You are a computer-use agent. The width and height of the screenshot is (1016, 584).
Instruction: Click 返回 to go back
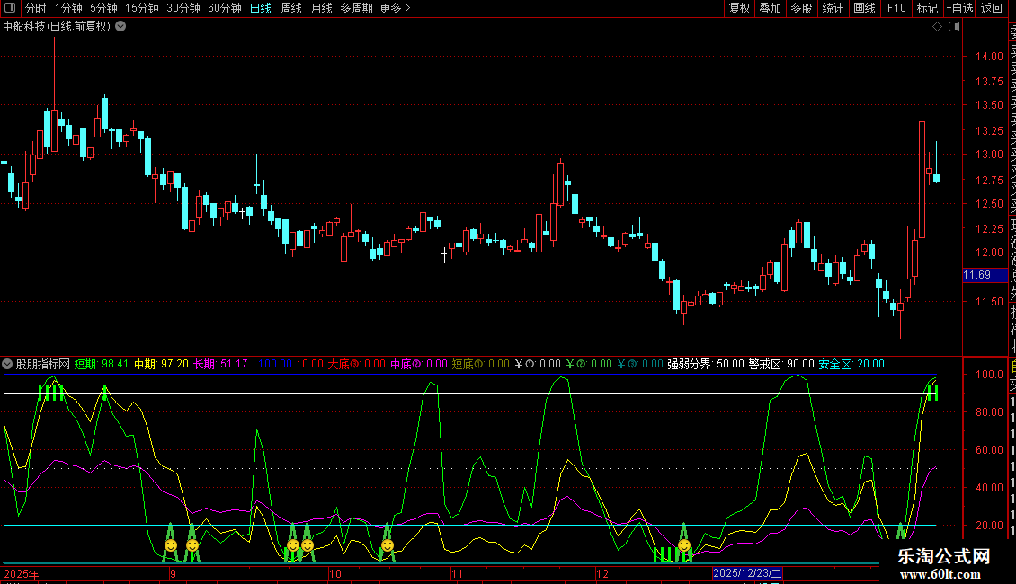[992, 8]
